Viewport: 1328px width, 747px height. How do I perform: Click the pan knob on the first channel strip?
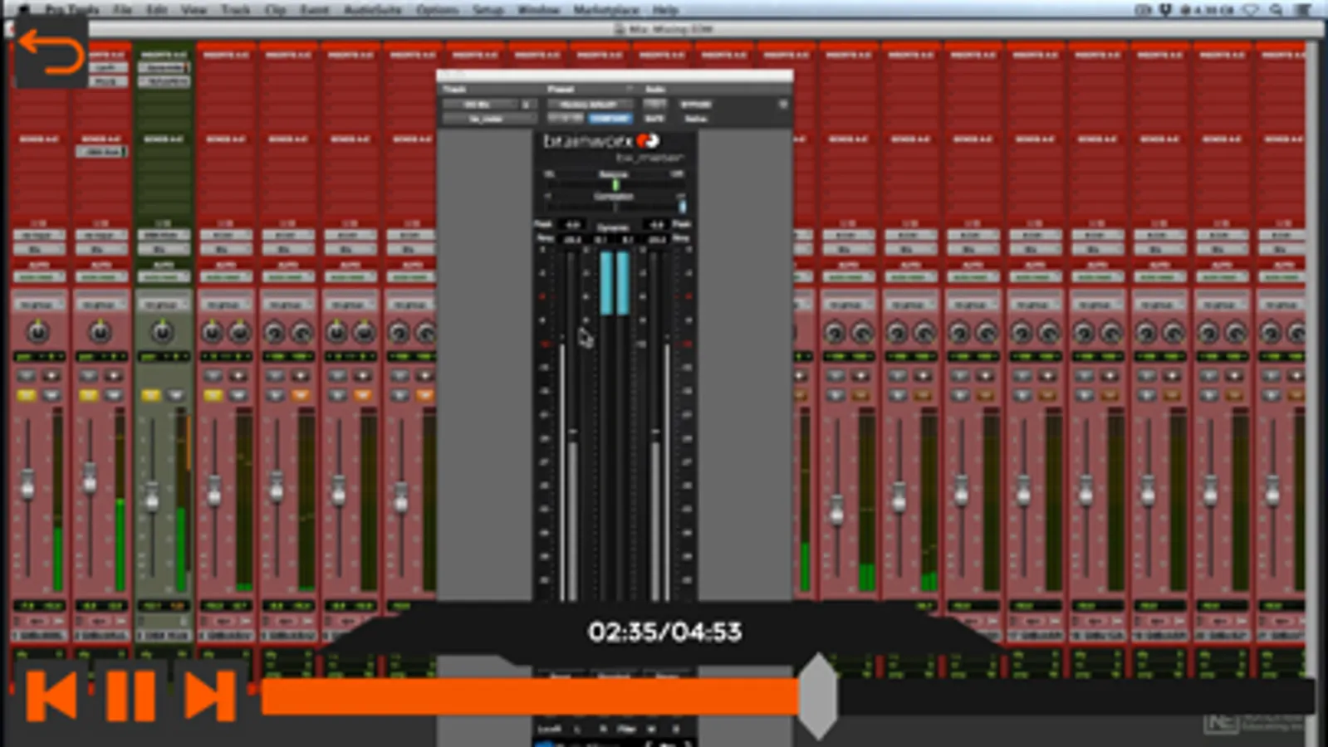(x=38, y=332)
